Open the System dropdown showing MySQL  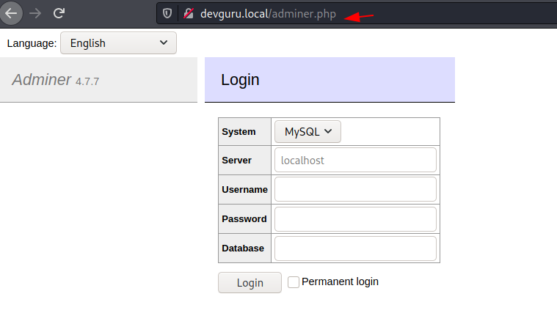307,132
